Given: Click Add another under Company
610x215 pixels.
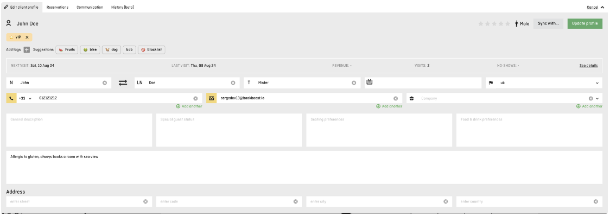Looking at the screenshot, I should (589, 106).
